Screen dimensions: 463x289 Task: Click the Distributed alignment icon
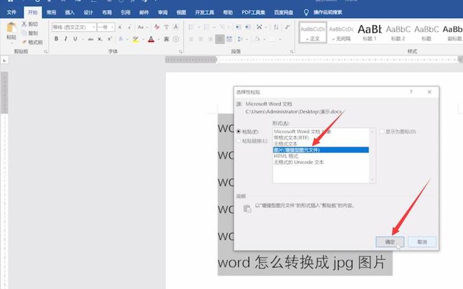pos(229,39)
